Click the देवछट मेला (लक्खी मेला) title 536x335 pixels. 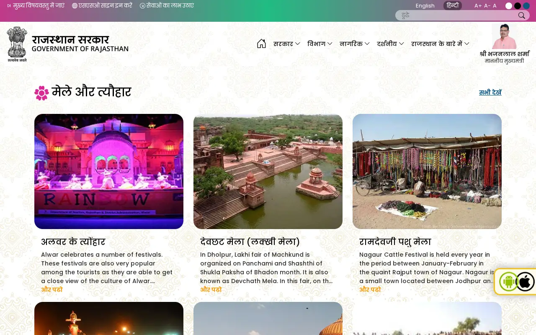(250, 242)
